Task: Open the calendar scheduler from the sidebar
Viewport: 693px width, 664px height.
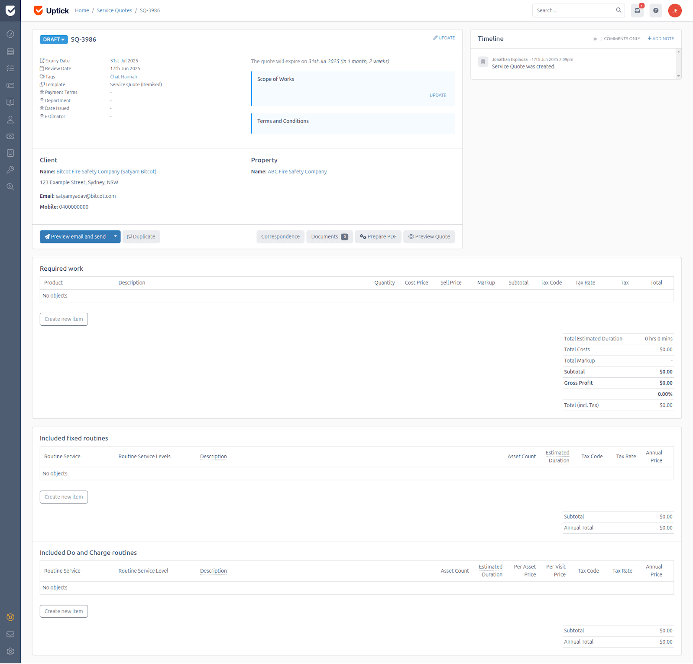Action: coord(10,51)
